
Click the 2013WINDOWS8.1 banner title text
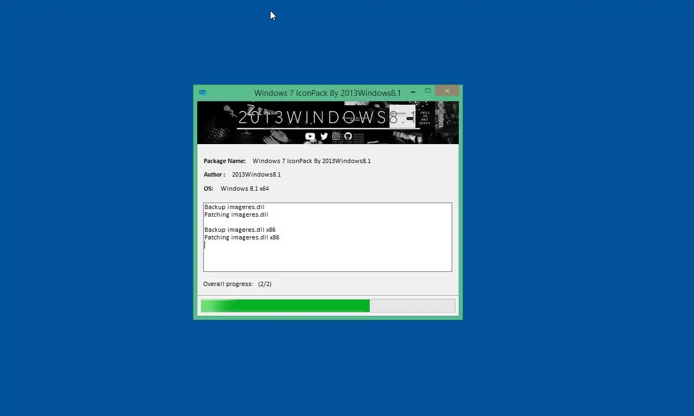point(327,118)
